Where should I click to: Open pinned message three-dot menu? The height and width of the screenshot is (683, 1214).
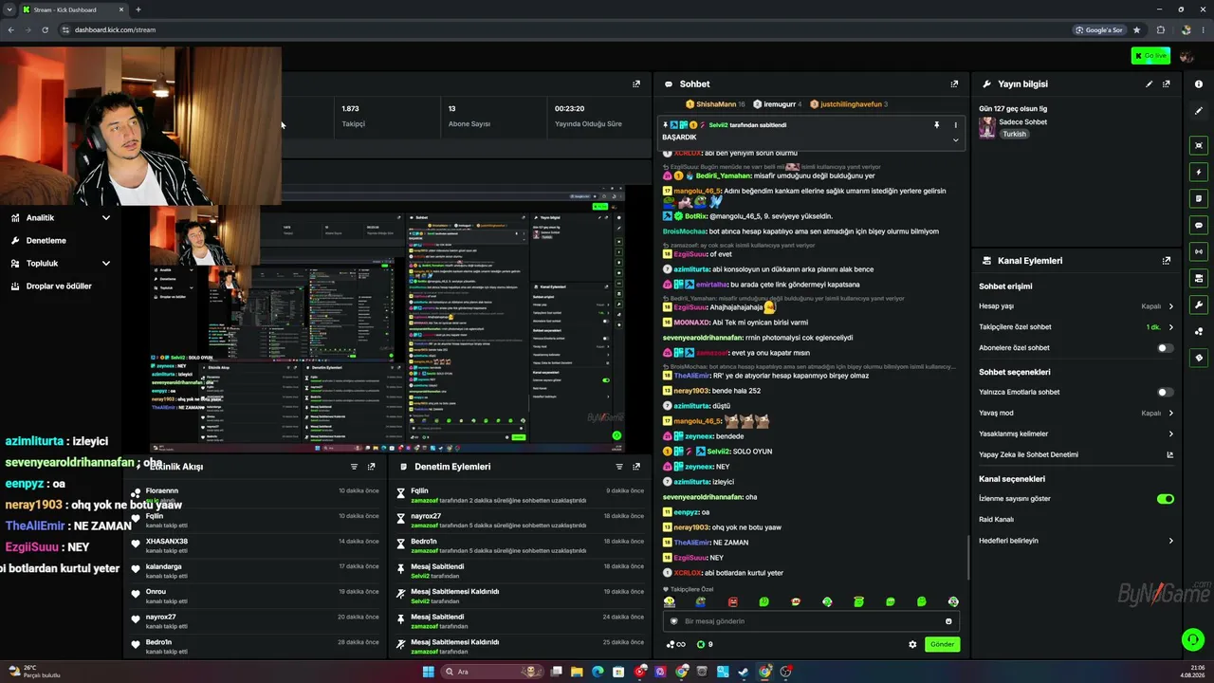click(955, 125)
